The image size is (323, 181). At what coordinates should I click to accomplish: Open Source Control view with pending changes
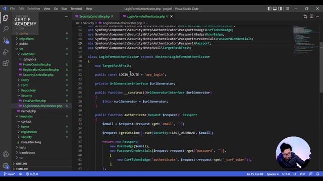tap(6, 40)
